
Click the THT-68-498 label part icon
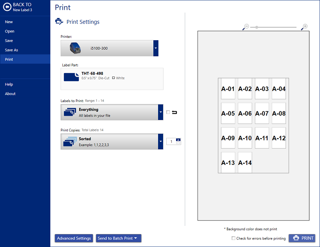[x=71, y=76]
